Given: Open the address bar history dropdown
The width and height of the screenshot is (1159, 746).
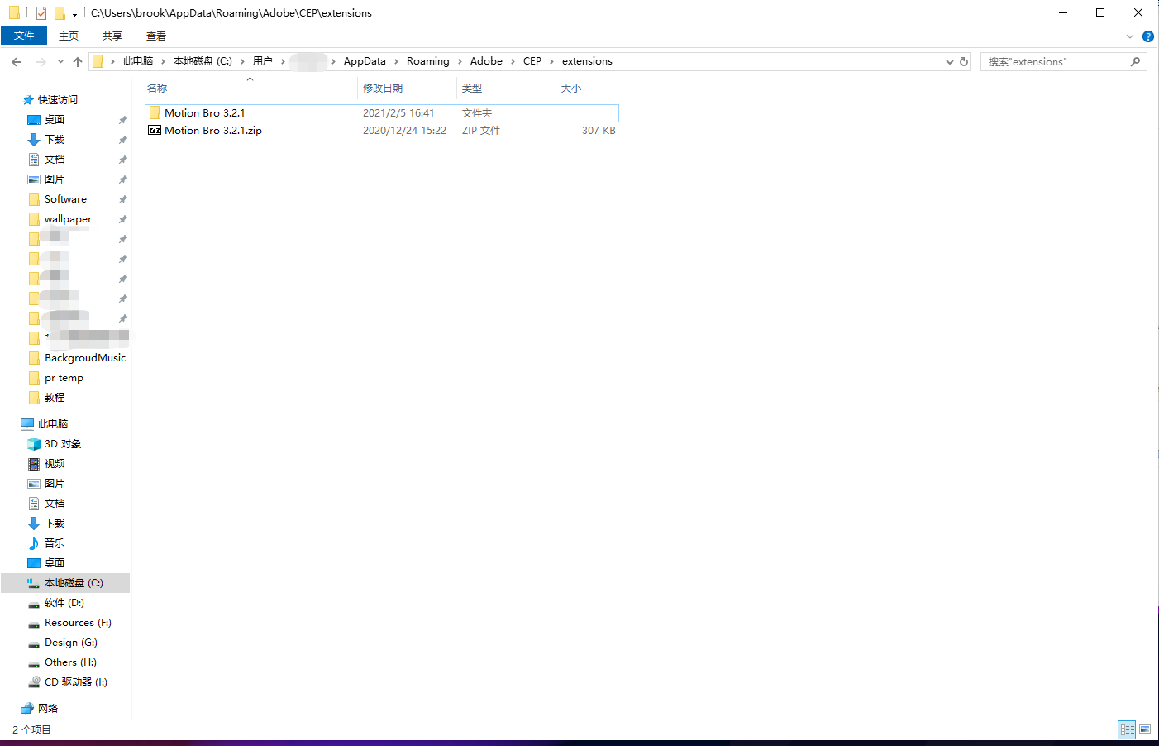Looking at the screenshot, I should 949,62.
